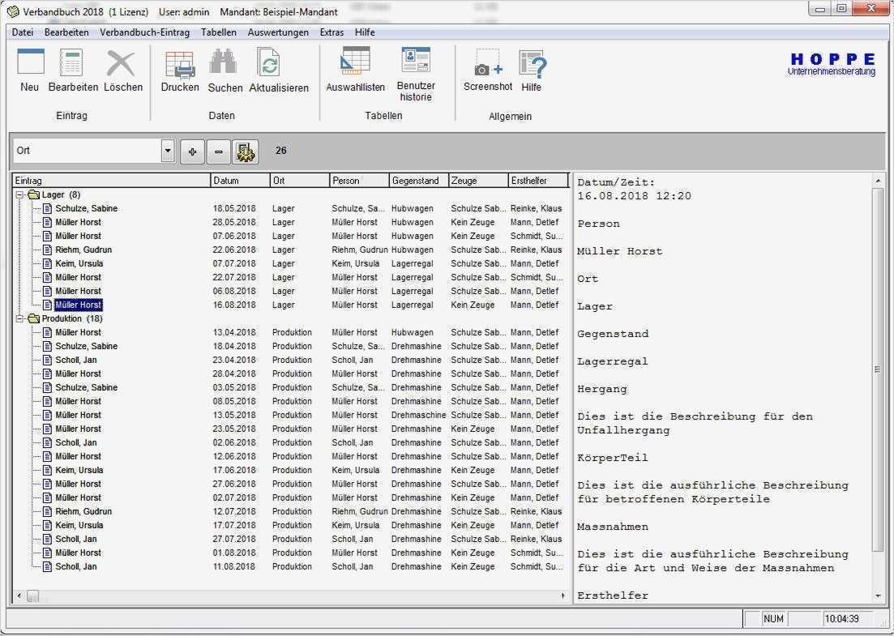
Task: Open the Ort grouping dropdown
Action: point(168,151)
